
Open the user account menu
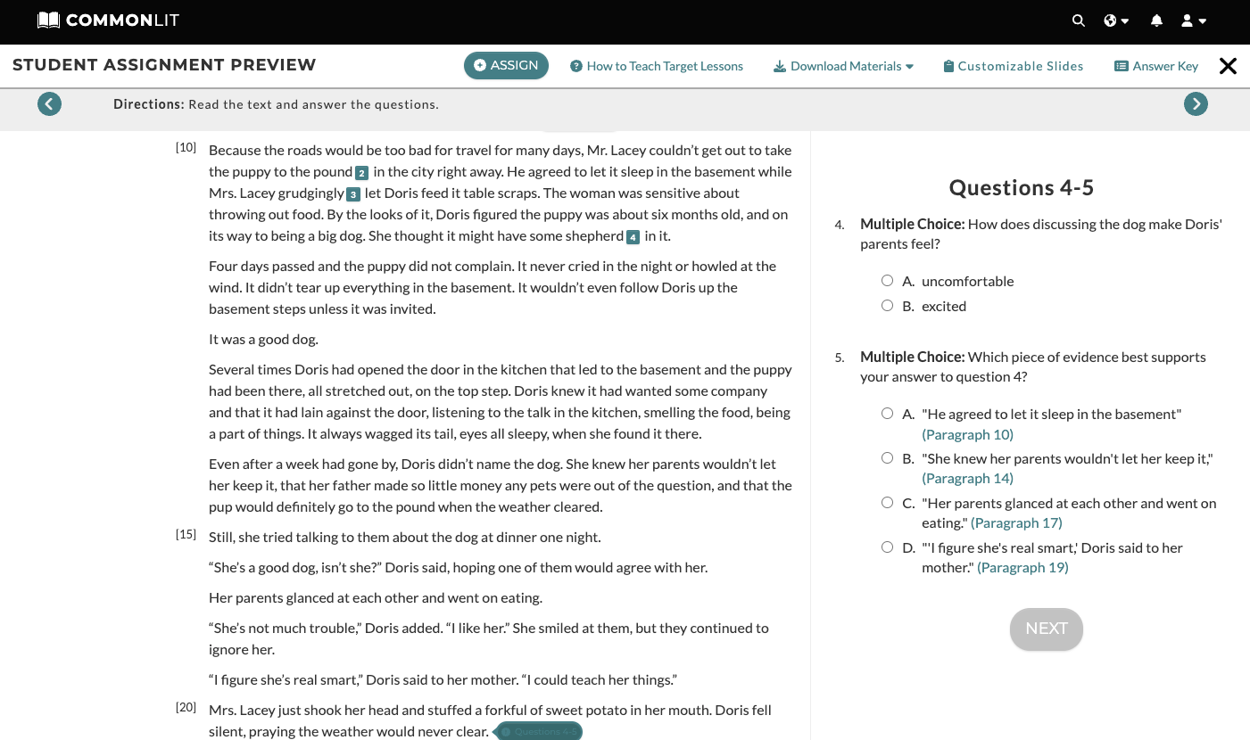tap(1194, 21)
